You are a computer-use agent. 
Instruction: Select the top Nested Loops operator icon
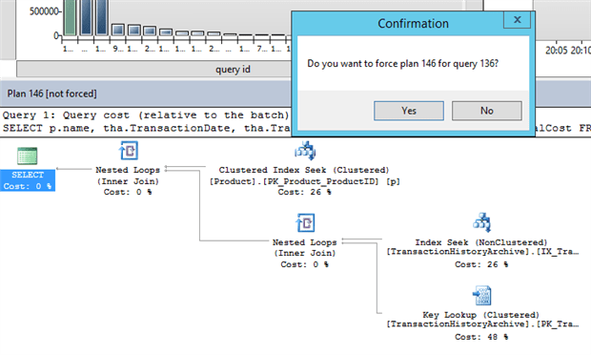pyautogui.click(x=129, y=151)
